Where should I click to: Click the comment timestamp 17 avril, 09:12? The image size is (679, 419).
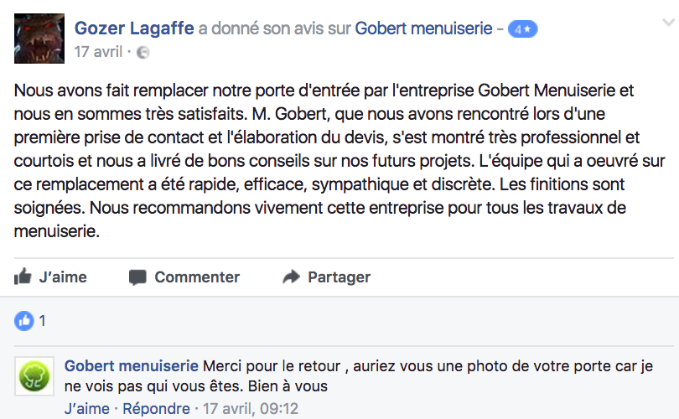pos(249,409)
